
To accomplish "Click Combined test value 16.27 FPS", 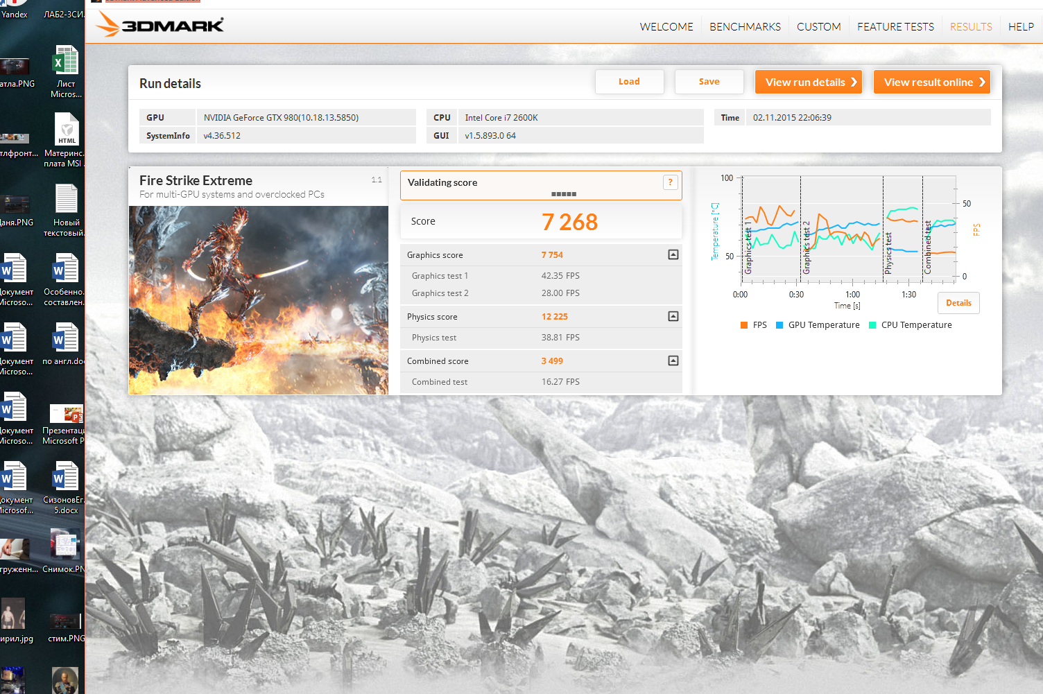I will click(560, 382).
